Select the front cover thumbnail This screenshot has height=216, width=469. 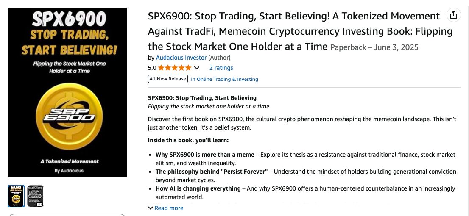[16, 196]
